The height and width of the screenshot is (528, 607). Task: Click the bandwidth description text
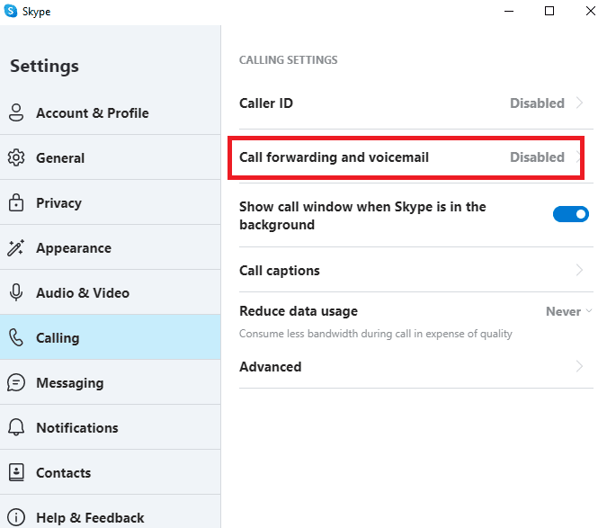pyautogui.click(x=376, y=334)
